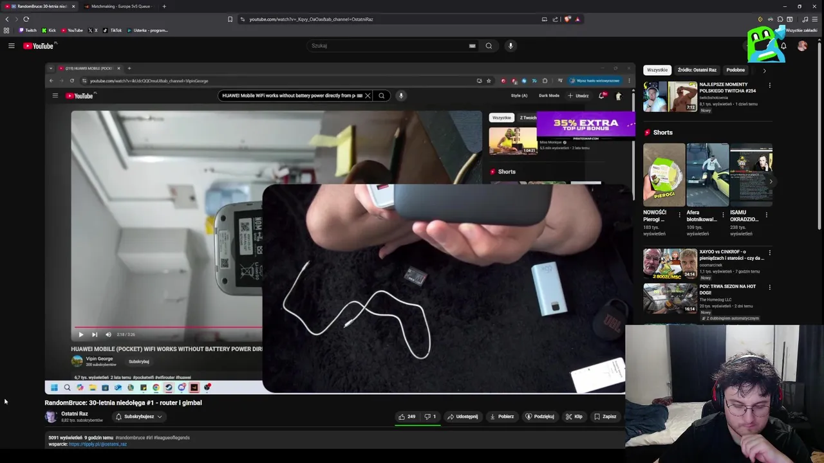The image size is (824, 463).
Task: Click the red progress bar of the embedded video
Action: coord(169,327)
